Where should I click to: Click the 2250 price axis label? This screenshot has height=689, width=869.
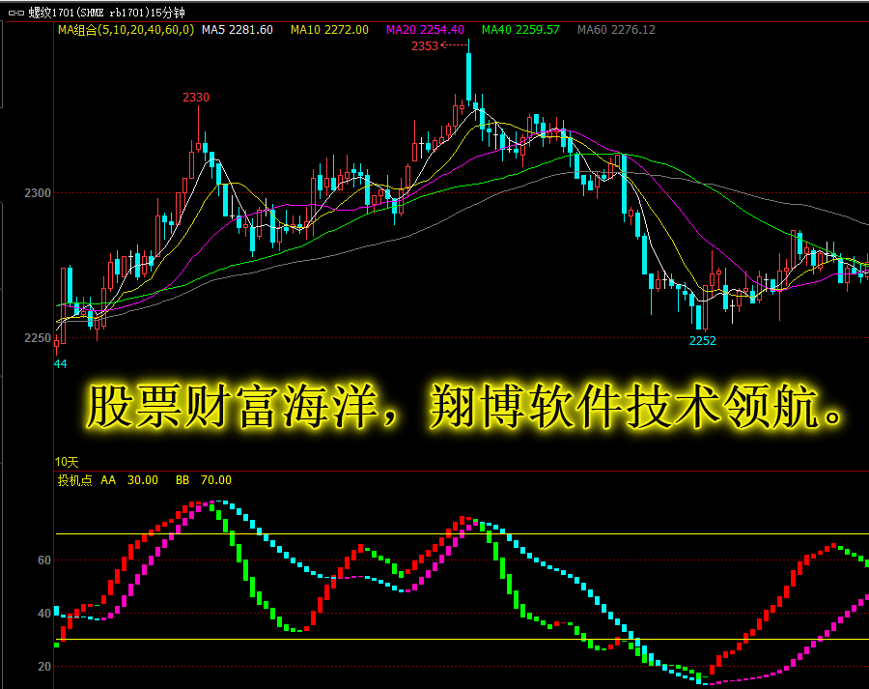(37, 338)
